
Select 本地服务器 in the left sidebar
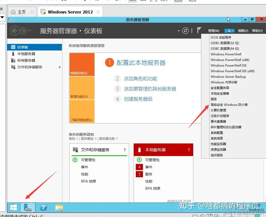[x=35, y=54]
